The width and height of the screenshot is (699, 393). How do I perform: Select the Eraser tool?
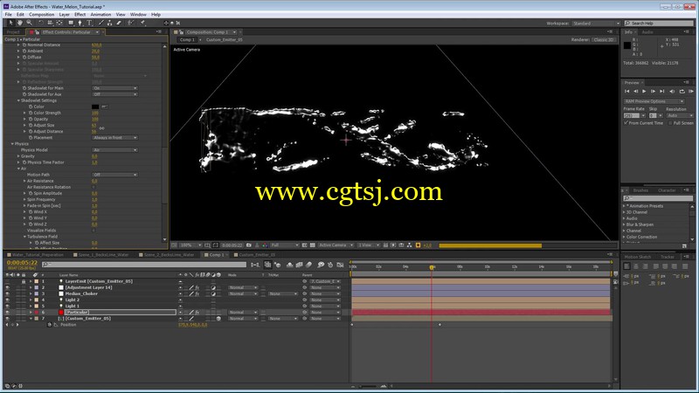tap(119, 23)
